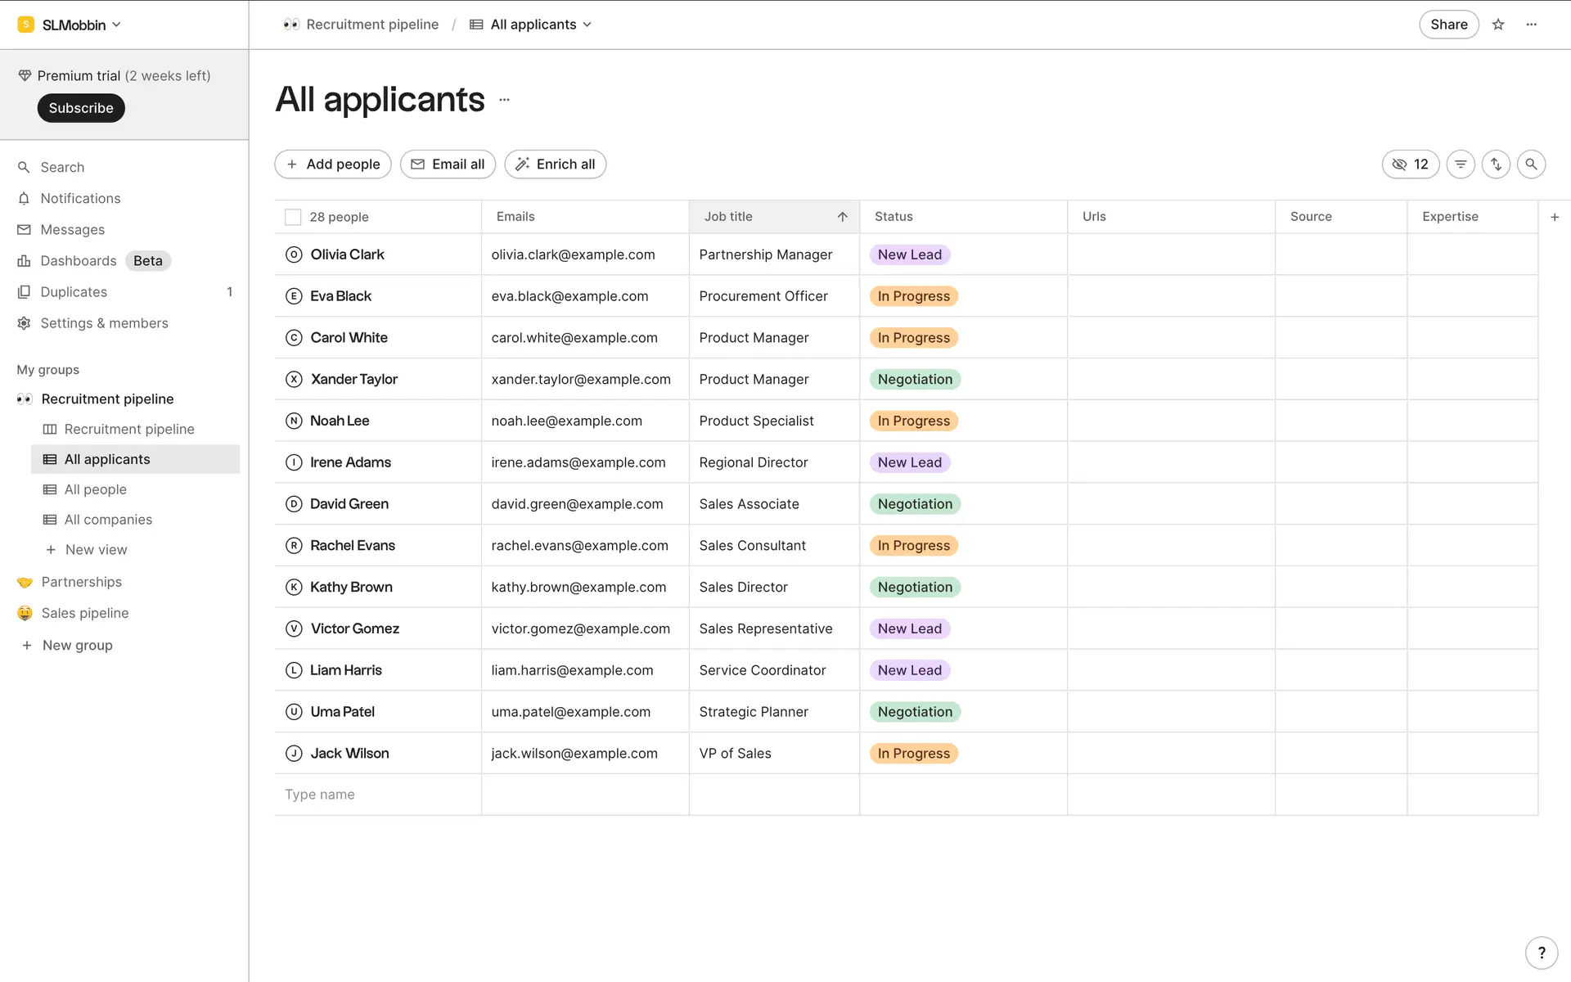
Task: Switch to the All companies view
Action: coord(108,520)
